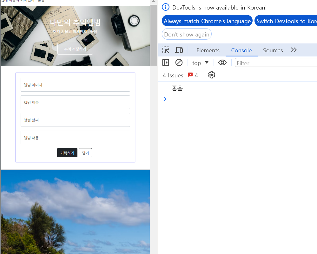Click Always match Chrome's language button
The image size is (317, 254).
[207, 21]
